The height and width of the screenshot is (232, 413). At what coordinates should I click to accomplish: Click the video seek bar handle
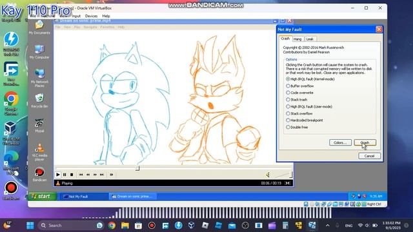pos(137,168)
